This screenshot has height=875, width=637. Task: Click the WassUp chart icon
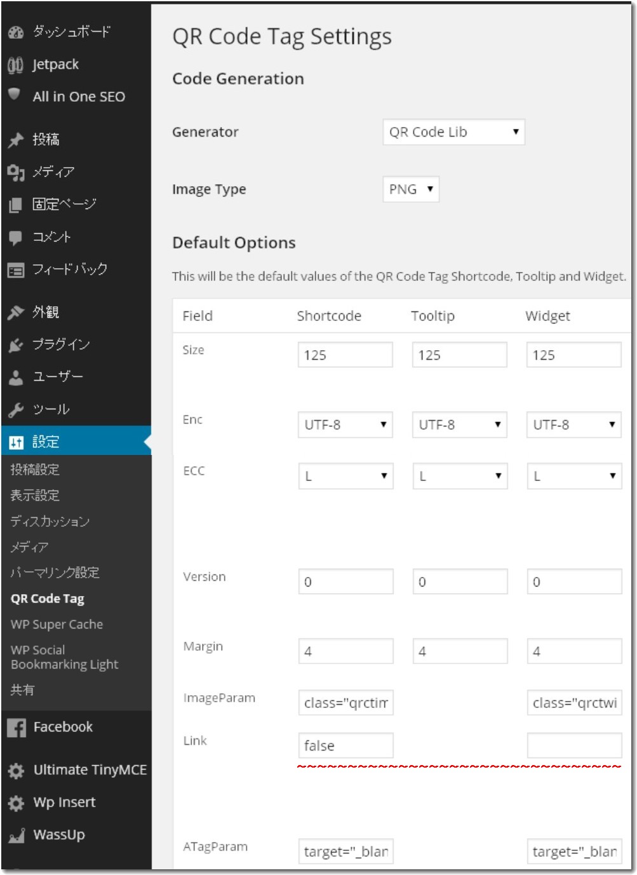(x=16, y=834)
